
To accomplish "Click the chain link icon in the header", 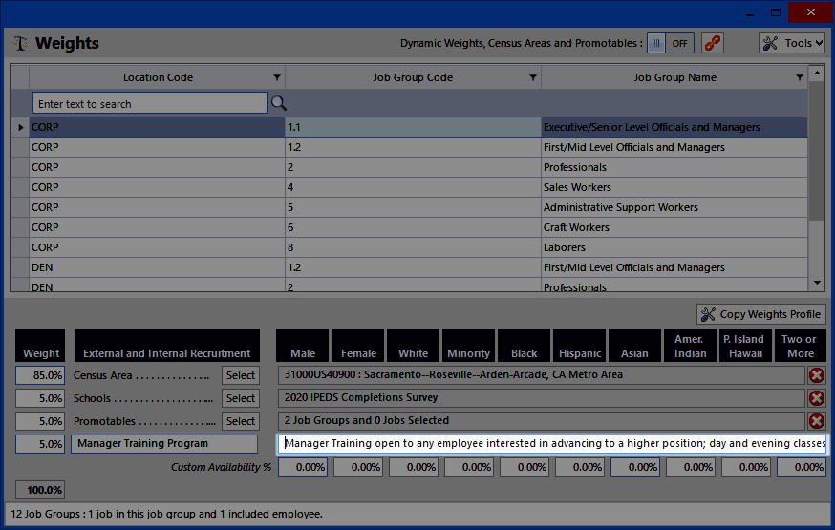I will point(712,43).
